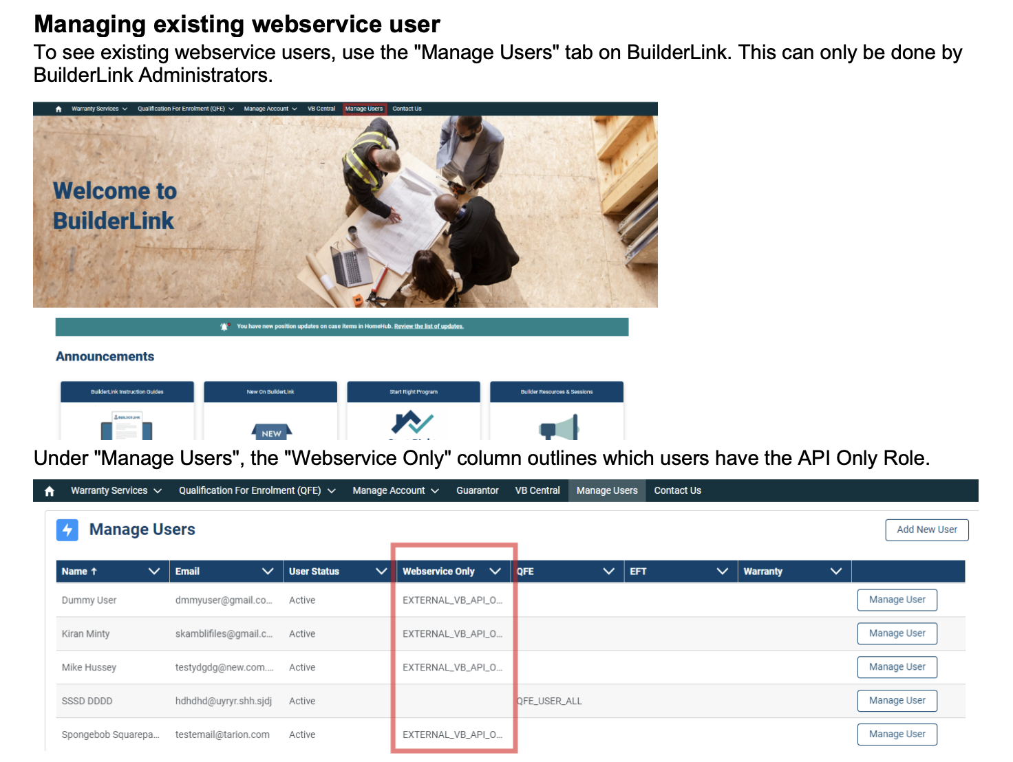The image size is (1013, 762).
Task: Open the Contact Us tab
Action: [x=677, y=490]
